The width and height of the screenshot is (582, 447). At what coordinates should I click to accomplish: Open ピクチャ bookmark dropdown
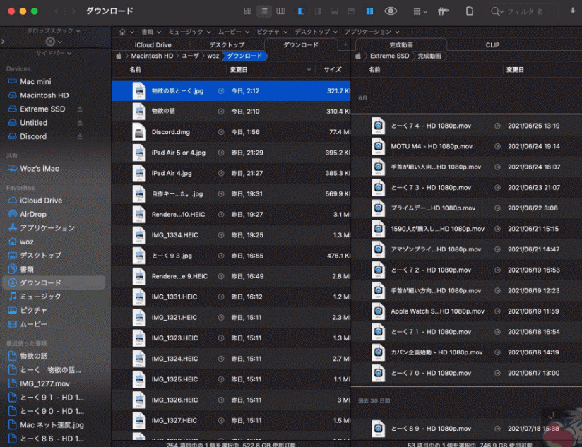tap(272, 32)
